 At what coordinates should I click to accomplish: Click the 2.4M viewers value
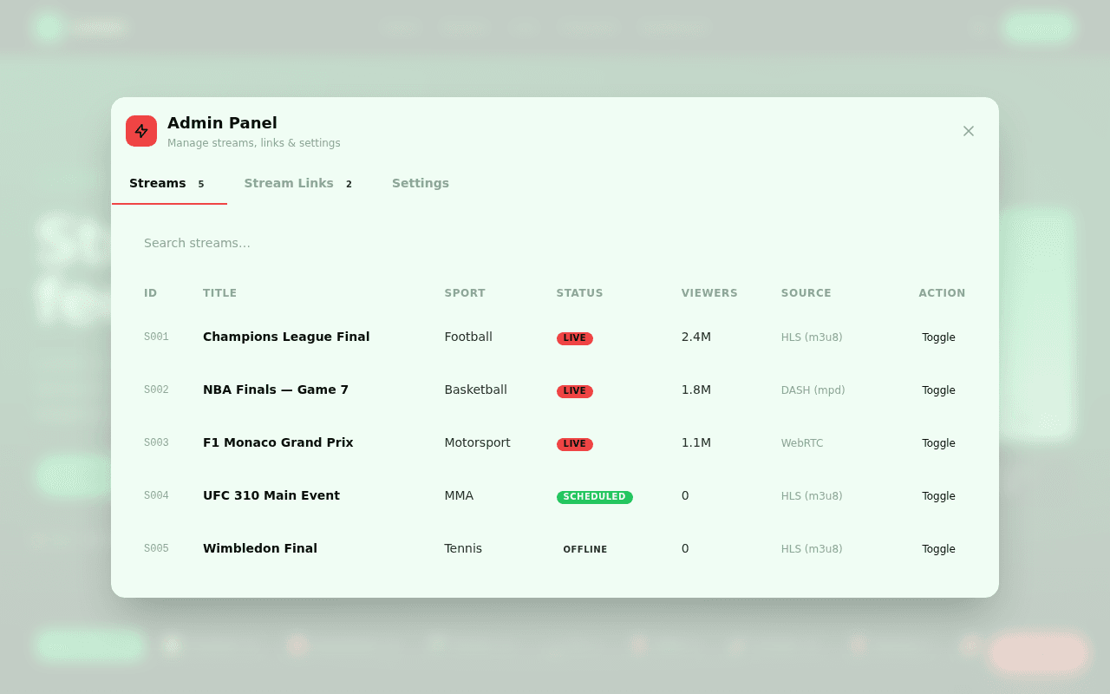696,337
